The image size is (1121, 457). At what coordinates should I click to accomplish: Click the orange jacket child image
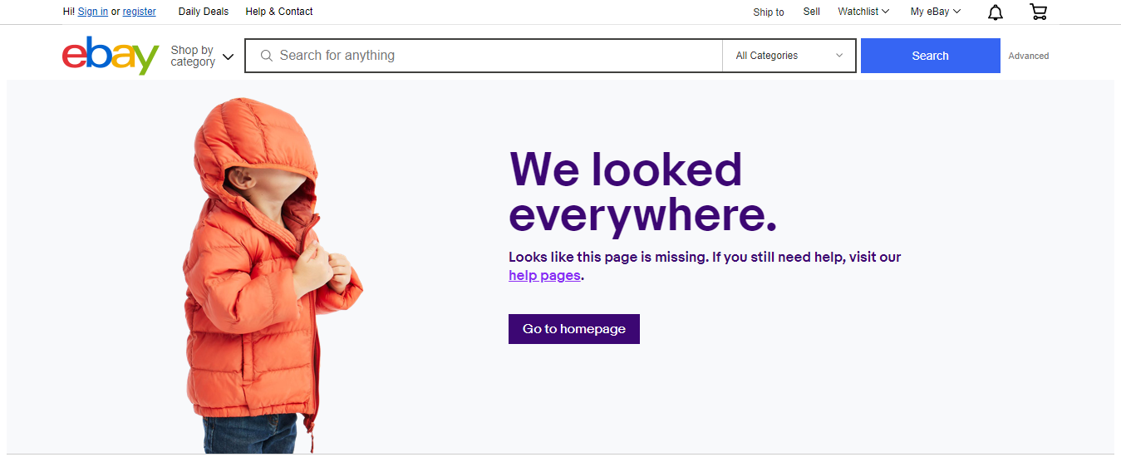coord(273,275)
